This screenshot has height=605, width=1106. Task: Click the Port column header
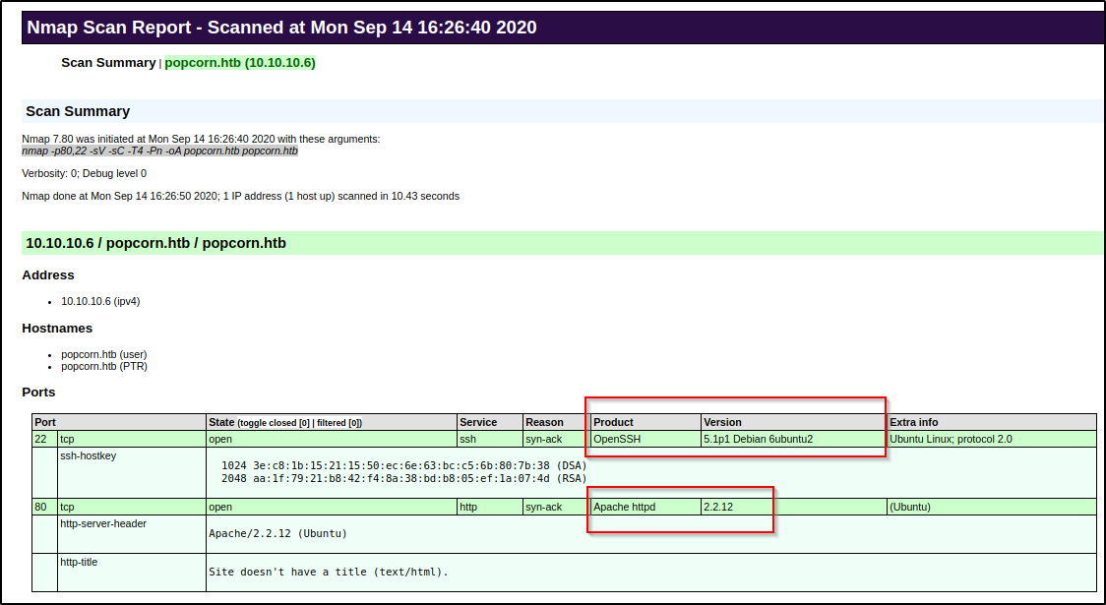(119, 422)
